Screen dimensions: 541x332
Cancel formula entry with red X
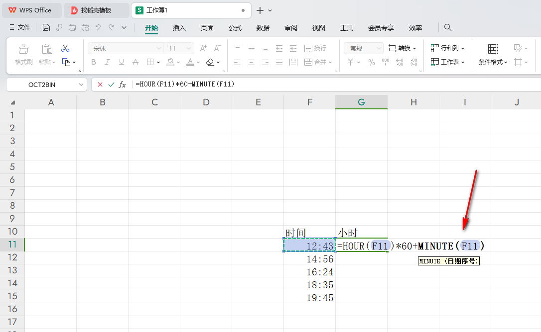100,84
